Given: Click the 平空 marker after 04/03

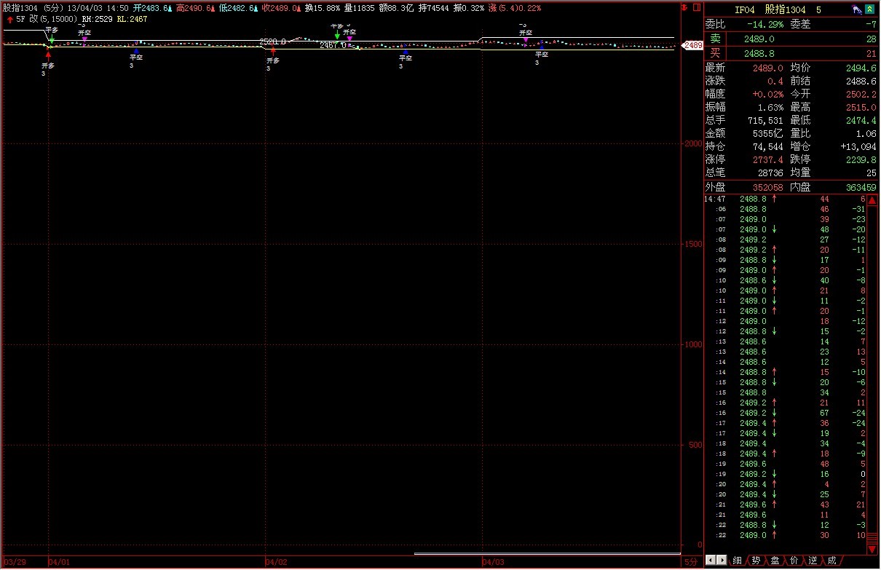Looking at the screenshot, I should tap(541, 55).
